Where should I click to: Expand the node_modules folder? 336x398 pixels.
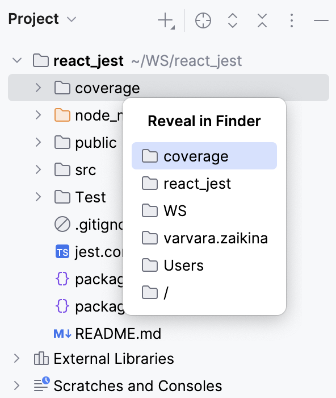pos(38,115)
